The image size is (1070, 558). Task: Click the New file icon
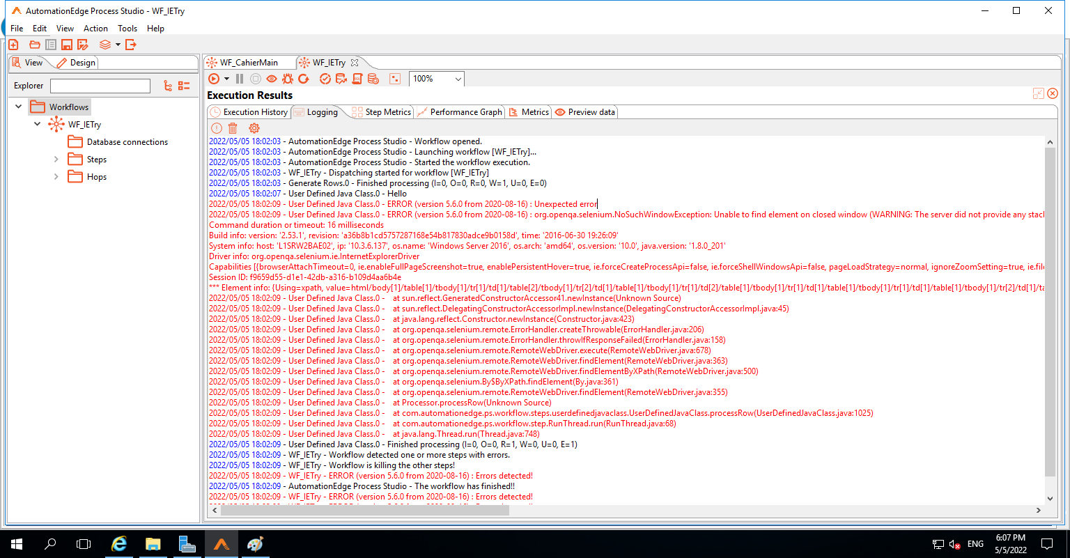[13, 45]
